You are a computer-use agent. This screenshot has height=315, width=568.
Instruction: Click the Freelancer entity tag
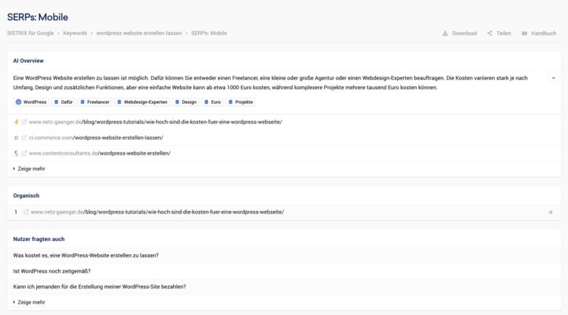pos(95,102)
